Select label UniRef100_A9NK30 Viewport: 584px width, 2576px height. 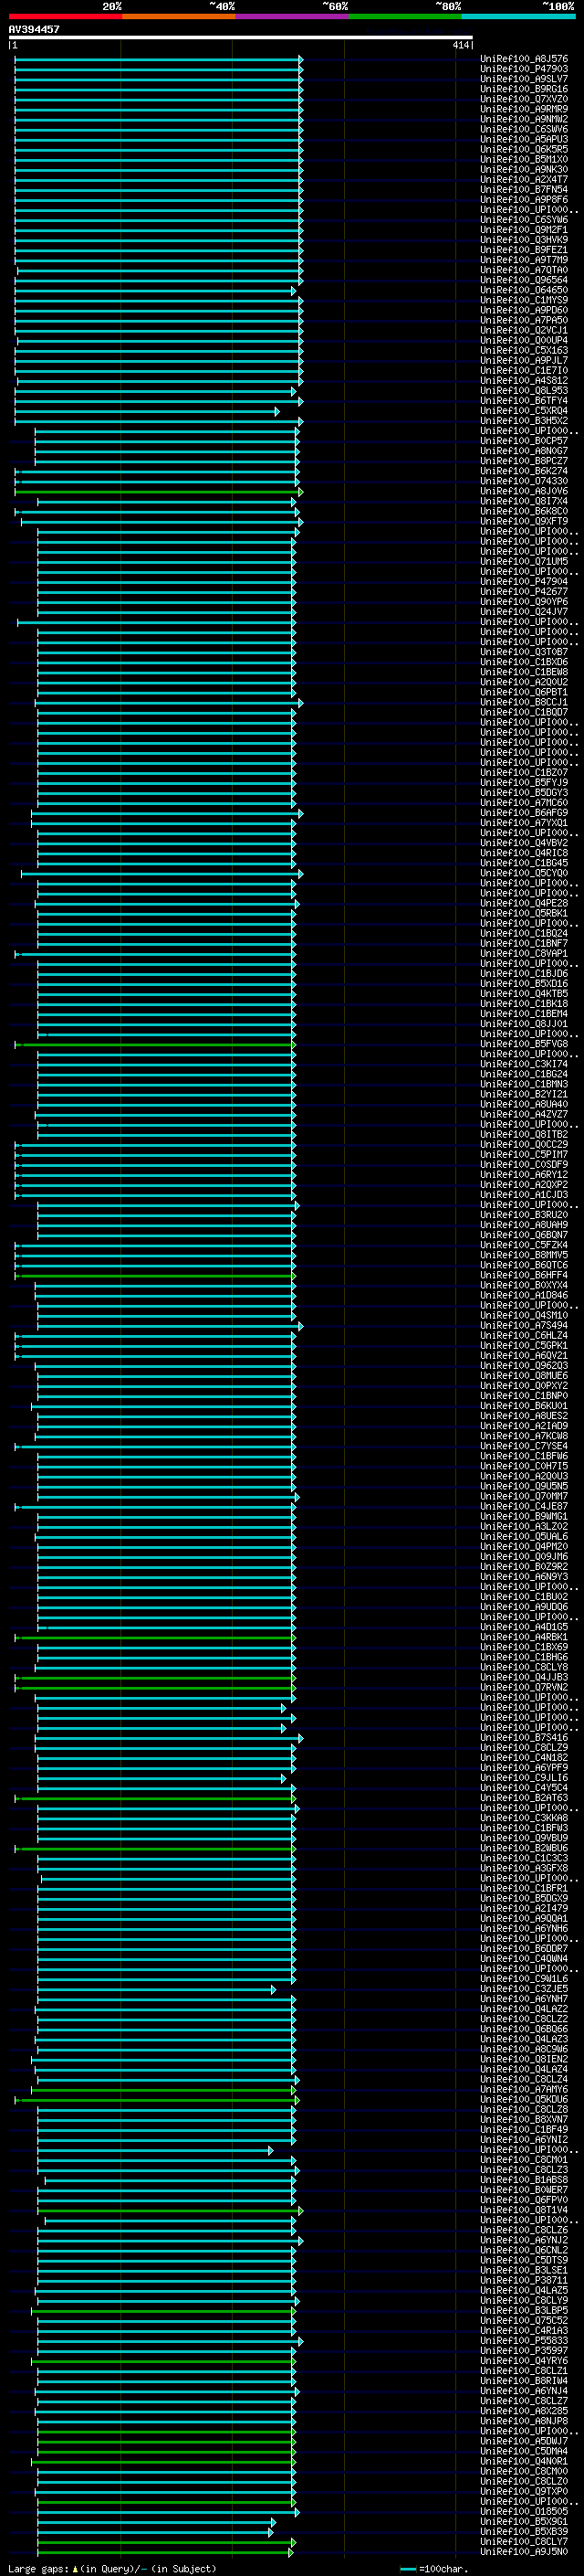(524, 170)
